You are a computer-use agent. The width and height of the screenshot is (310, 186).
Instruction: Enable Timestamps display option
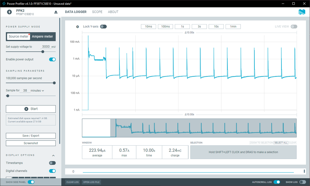click(52, 163)
